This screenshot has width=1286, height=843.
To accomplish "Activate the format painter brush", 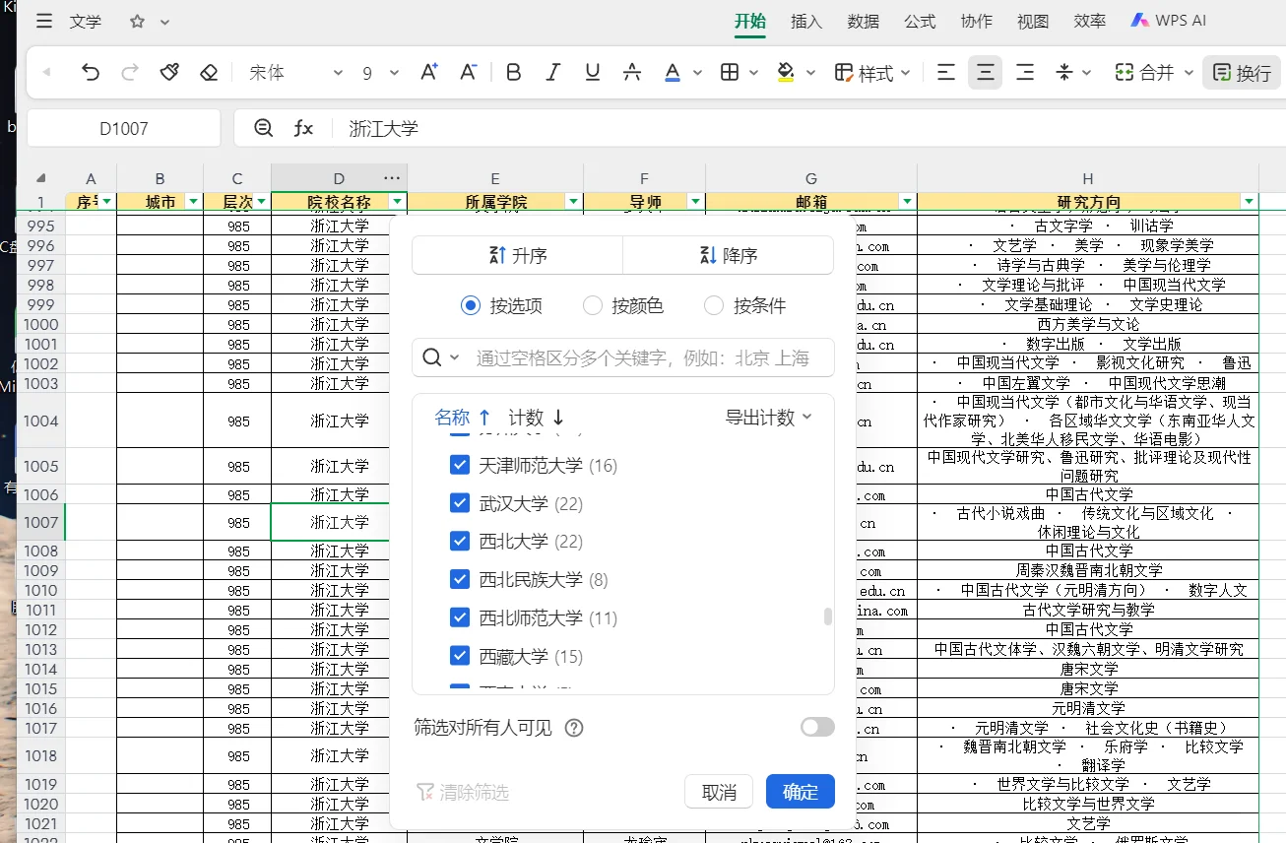I will pos(169,72).
